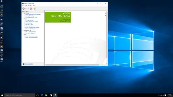Select Set up multiple displays
Screen dimensions: 173x97
click(x=31, y=29)
